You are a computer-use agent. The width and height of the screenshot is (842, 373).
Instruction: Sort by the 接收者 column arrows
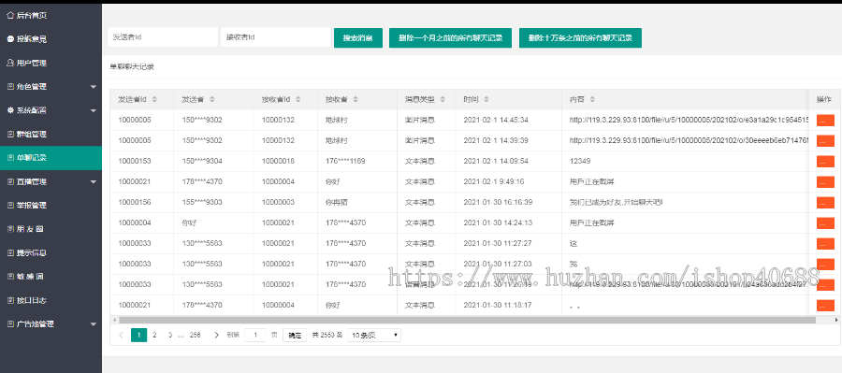coord(355,99)
